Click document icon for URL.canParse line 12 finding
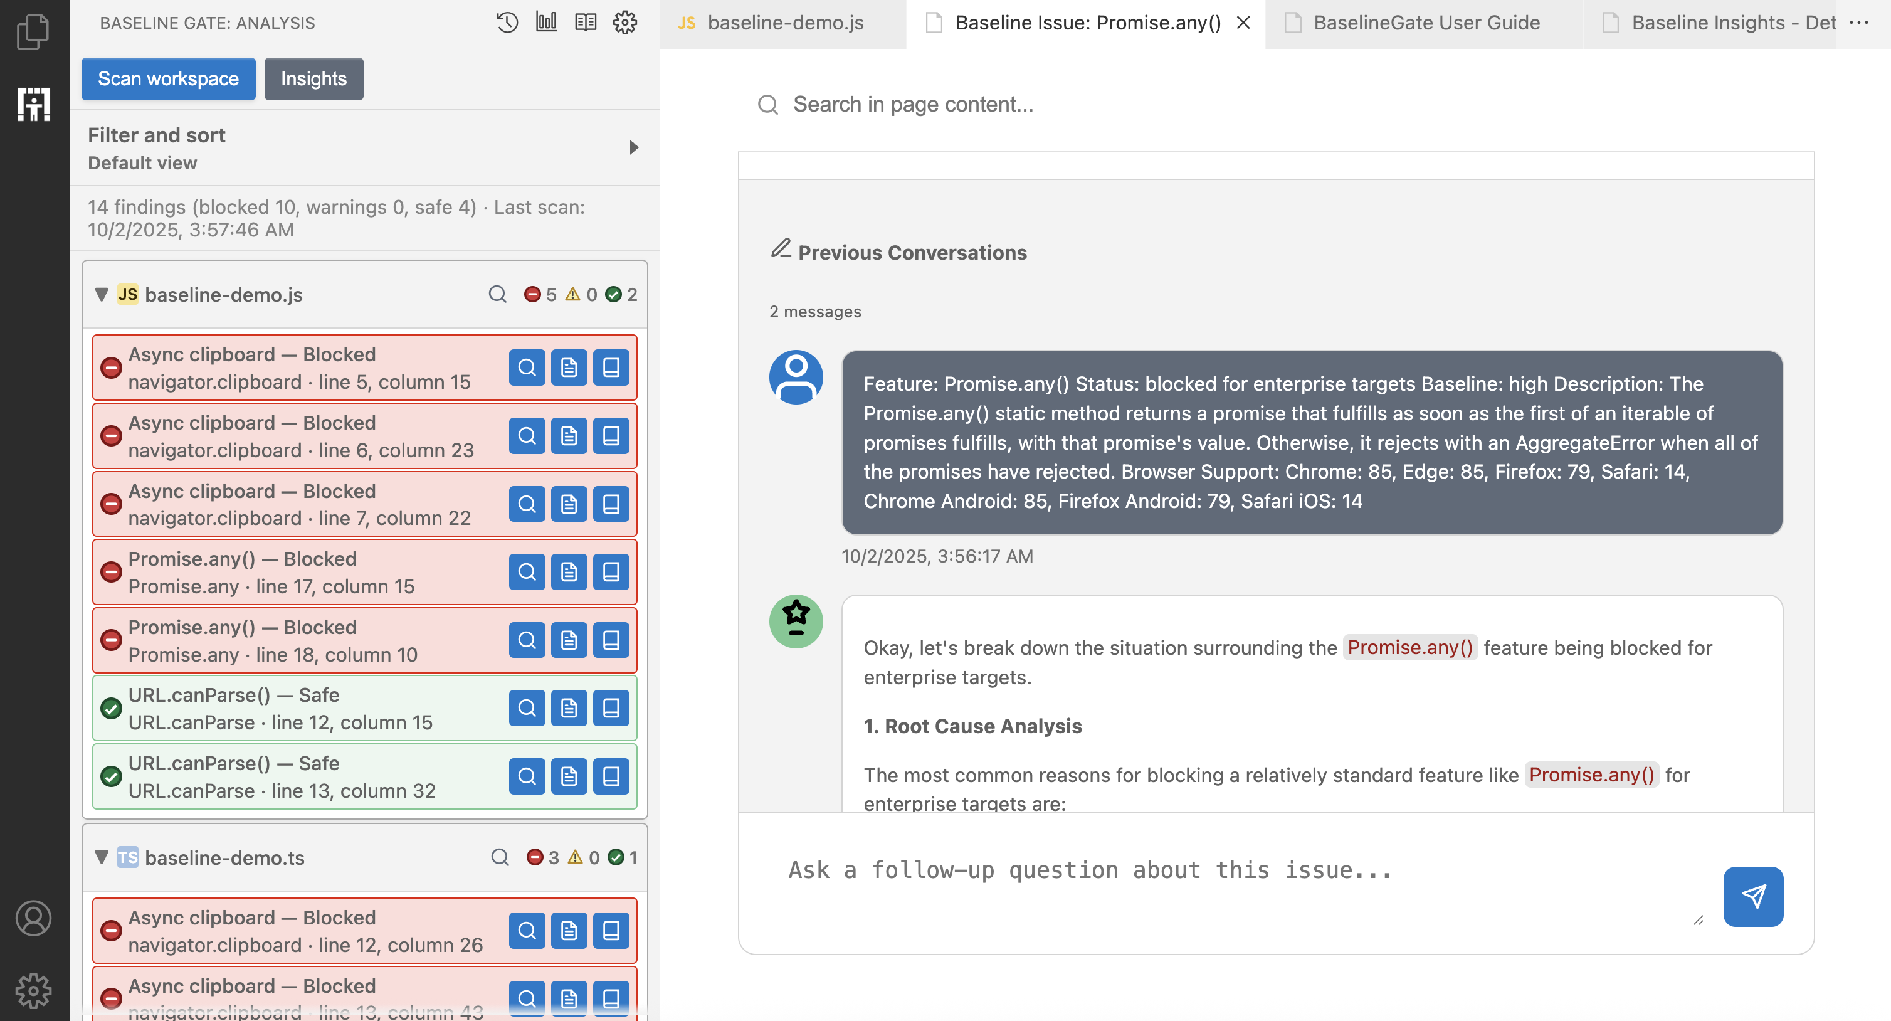 click(x=569, y=708)
